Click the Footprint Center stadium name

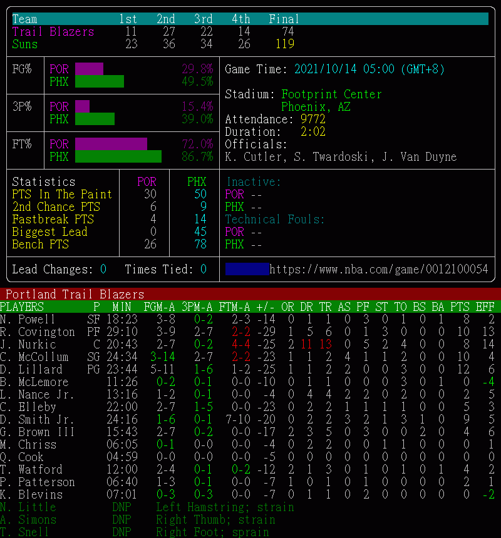pyautogui.click(x=331, y=94)
